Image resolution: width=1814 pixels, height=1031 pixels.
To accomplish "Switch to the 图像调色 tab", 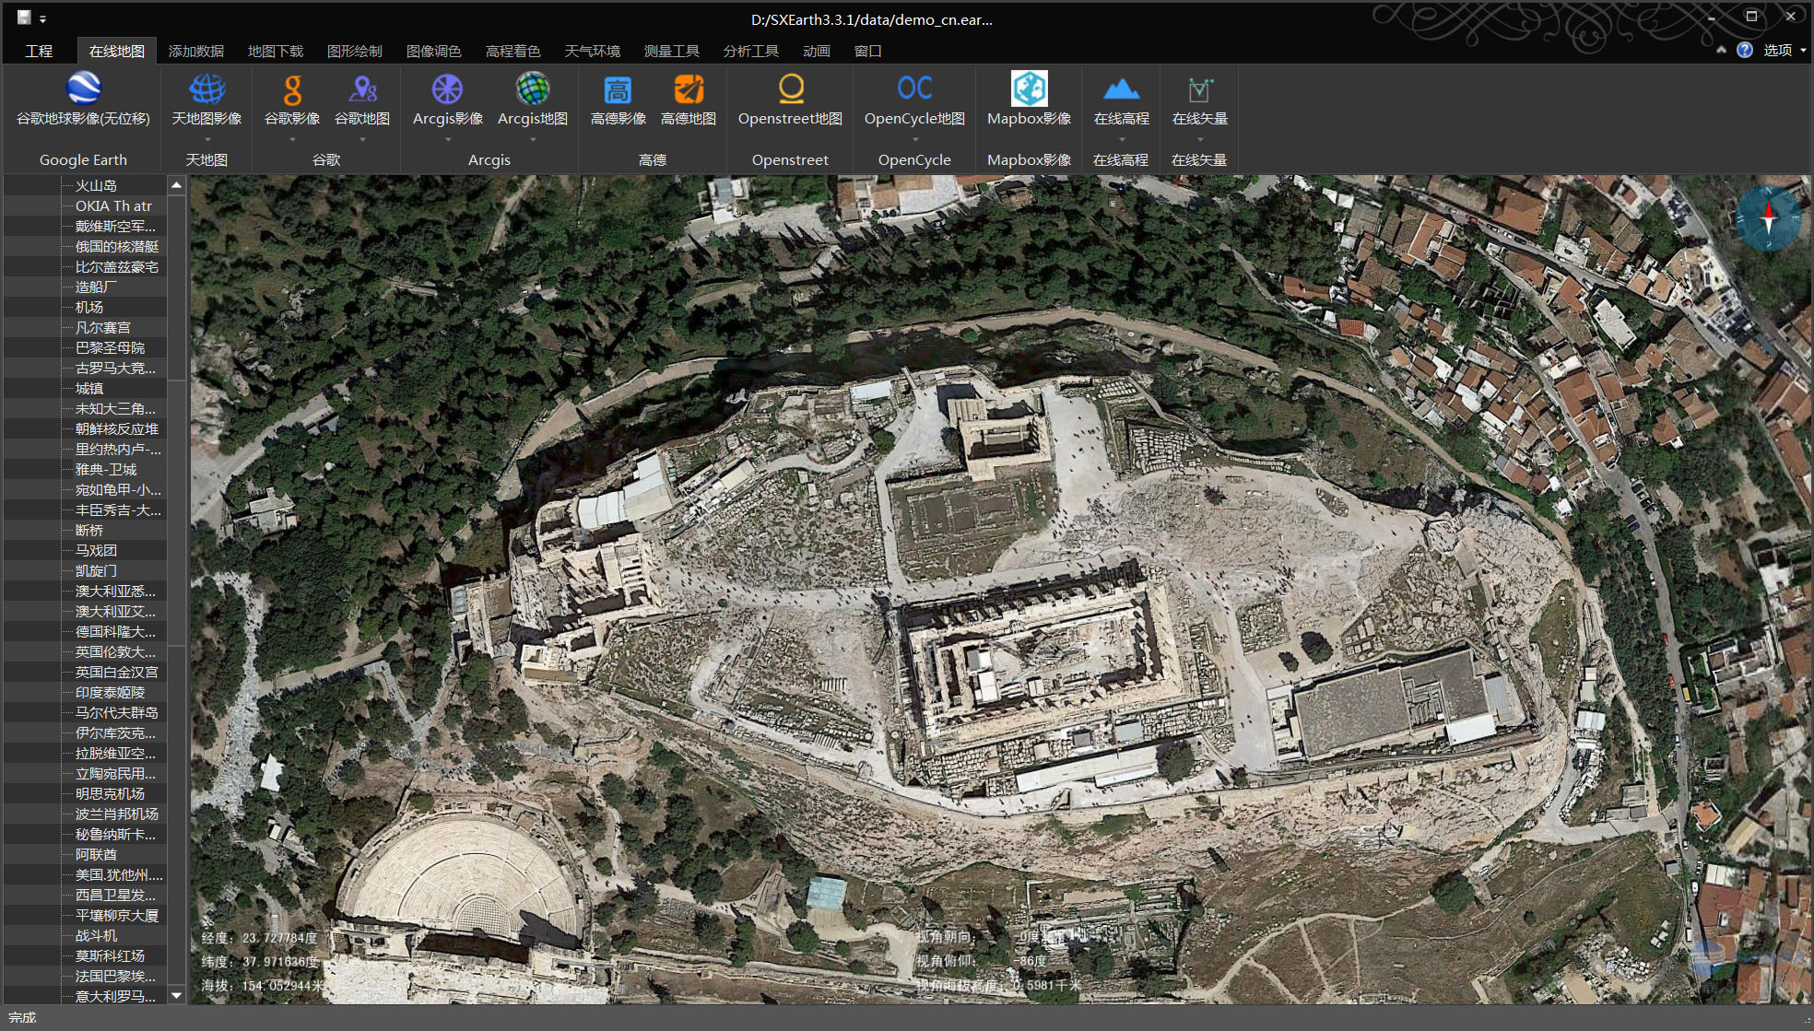I will tap(434, 51).
